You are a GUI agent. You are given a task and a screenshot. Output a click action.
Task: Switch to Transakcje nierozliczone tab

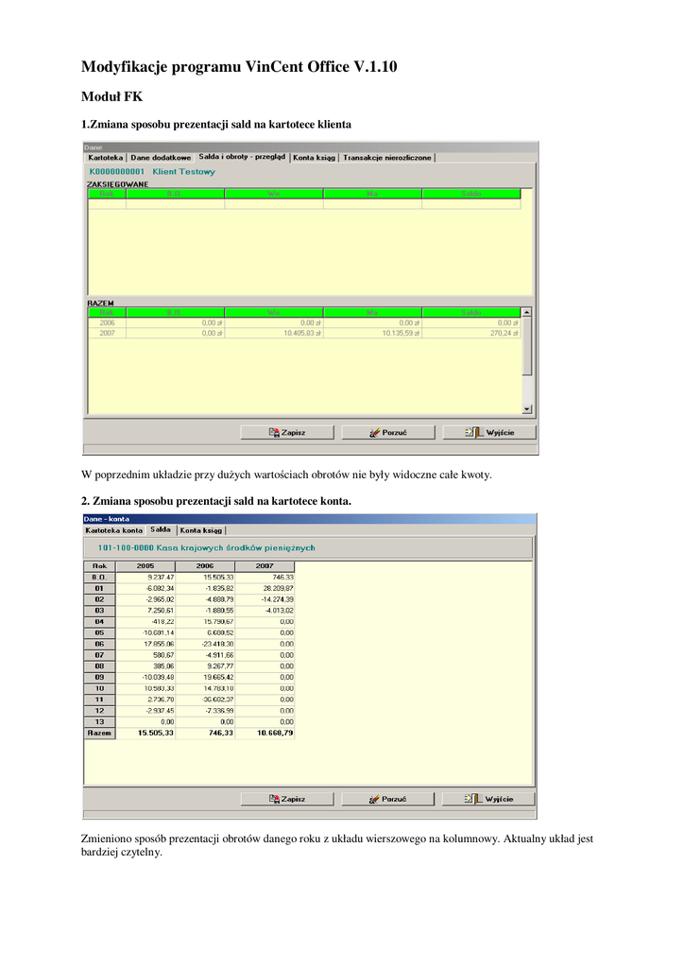click(x=387, y=158)
